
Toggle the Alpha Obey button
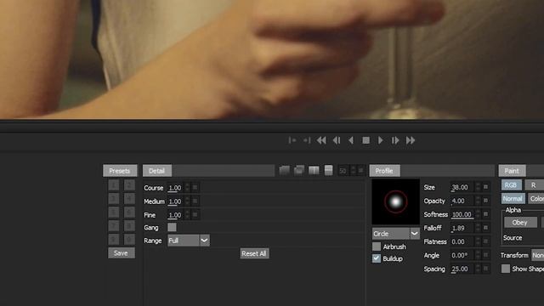519,223
